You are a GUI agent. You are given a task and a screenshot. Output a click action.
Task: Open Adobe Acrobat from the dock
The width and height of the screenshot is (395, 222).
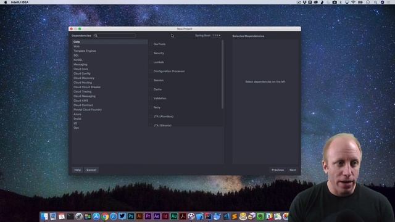coord(183,216)
